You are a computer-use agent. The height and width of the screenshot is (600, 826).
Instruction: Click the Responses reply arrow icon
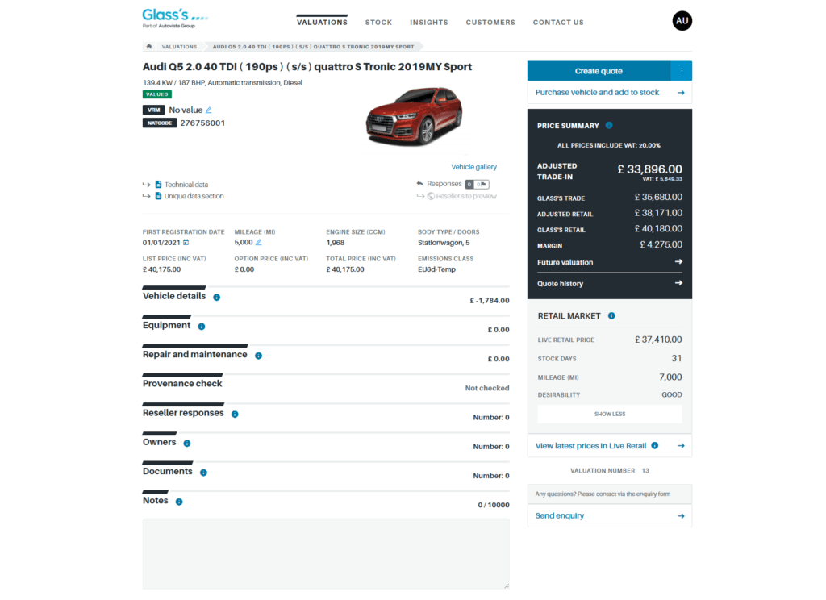[419, 185]
